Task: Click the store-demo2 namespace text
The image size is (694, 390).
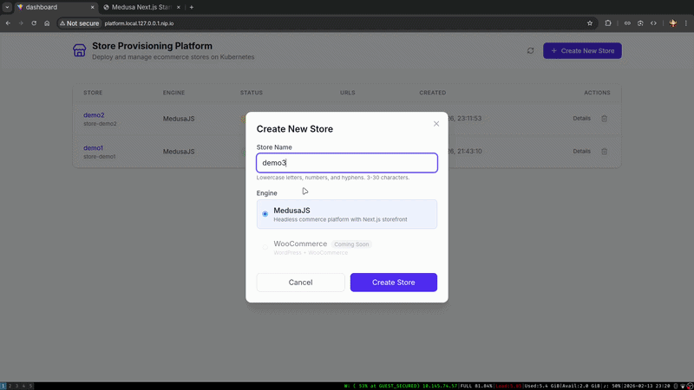Action: point(100,124)
